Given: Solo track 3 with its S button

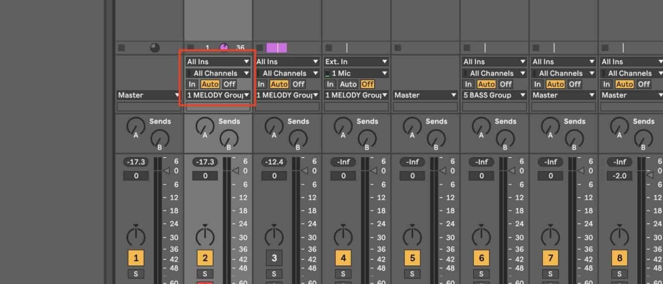Looking at the screenshot, I should click(x=274, y=274).
